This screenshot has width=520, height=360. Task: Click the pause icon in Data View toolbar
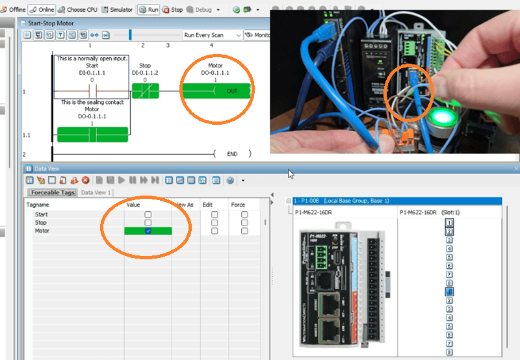133,180
